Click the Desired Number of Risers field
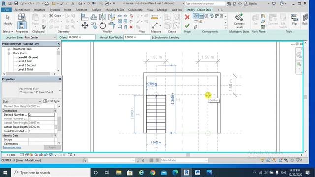The width and height of the screenshot is (315, 177). (41, 115)
